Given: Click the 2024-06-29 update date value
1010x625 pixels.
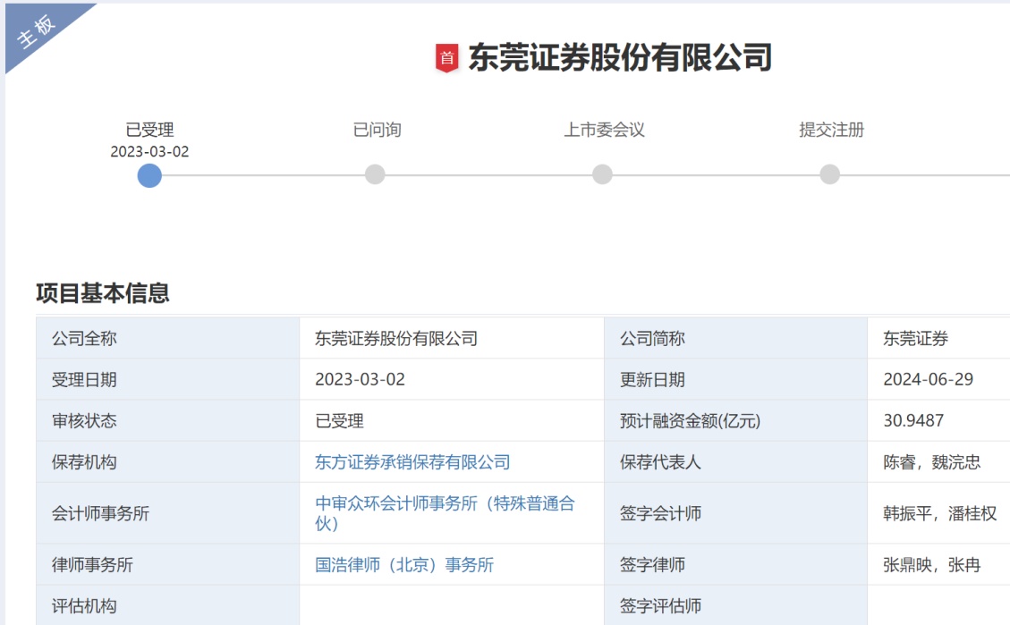Looking at the screenshot, I should pos(929,380).
